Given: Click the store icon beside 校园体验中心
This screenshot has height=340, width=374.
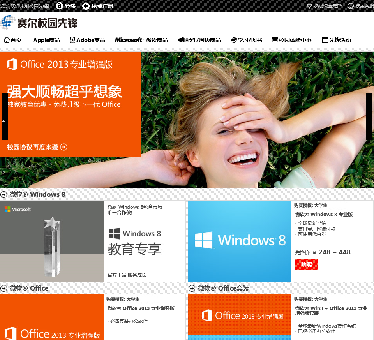Looking at the screenshot, I should (x=275, y=40).
